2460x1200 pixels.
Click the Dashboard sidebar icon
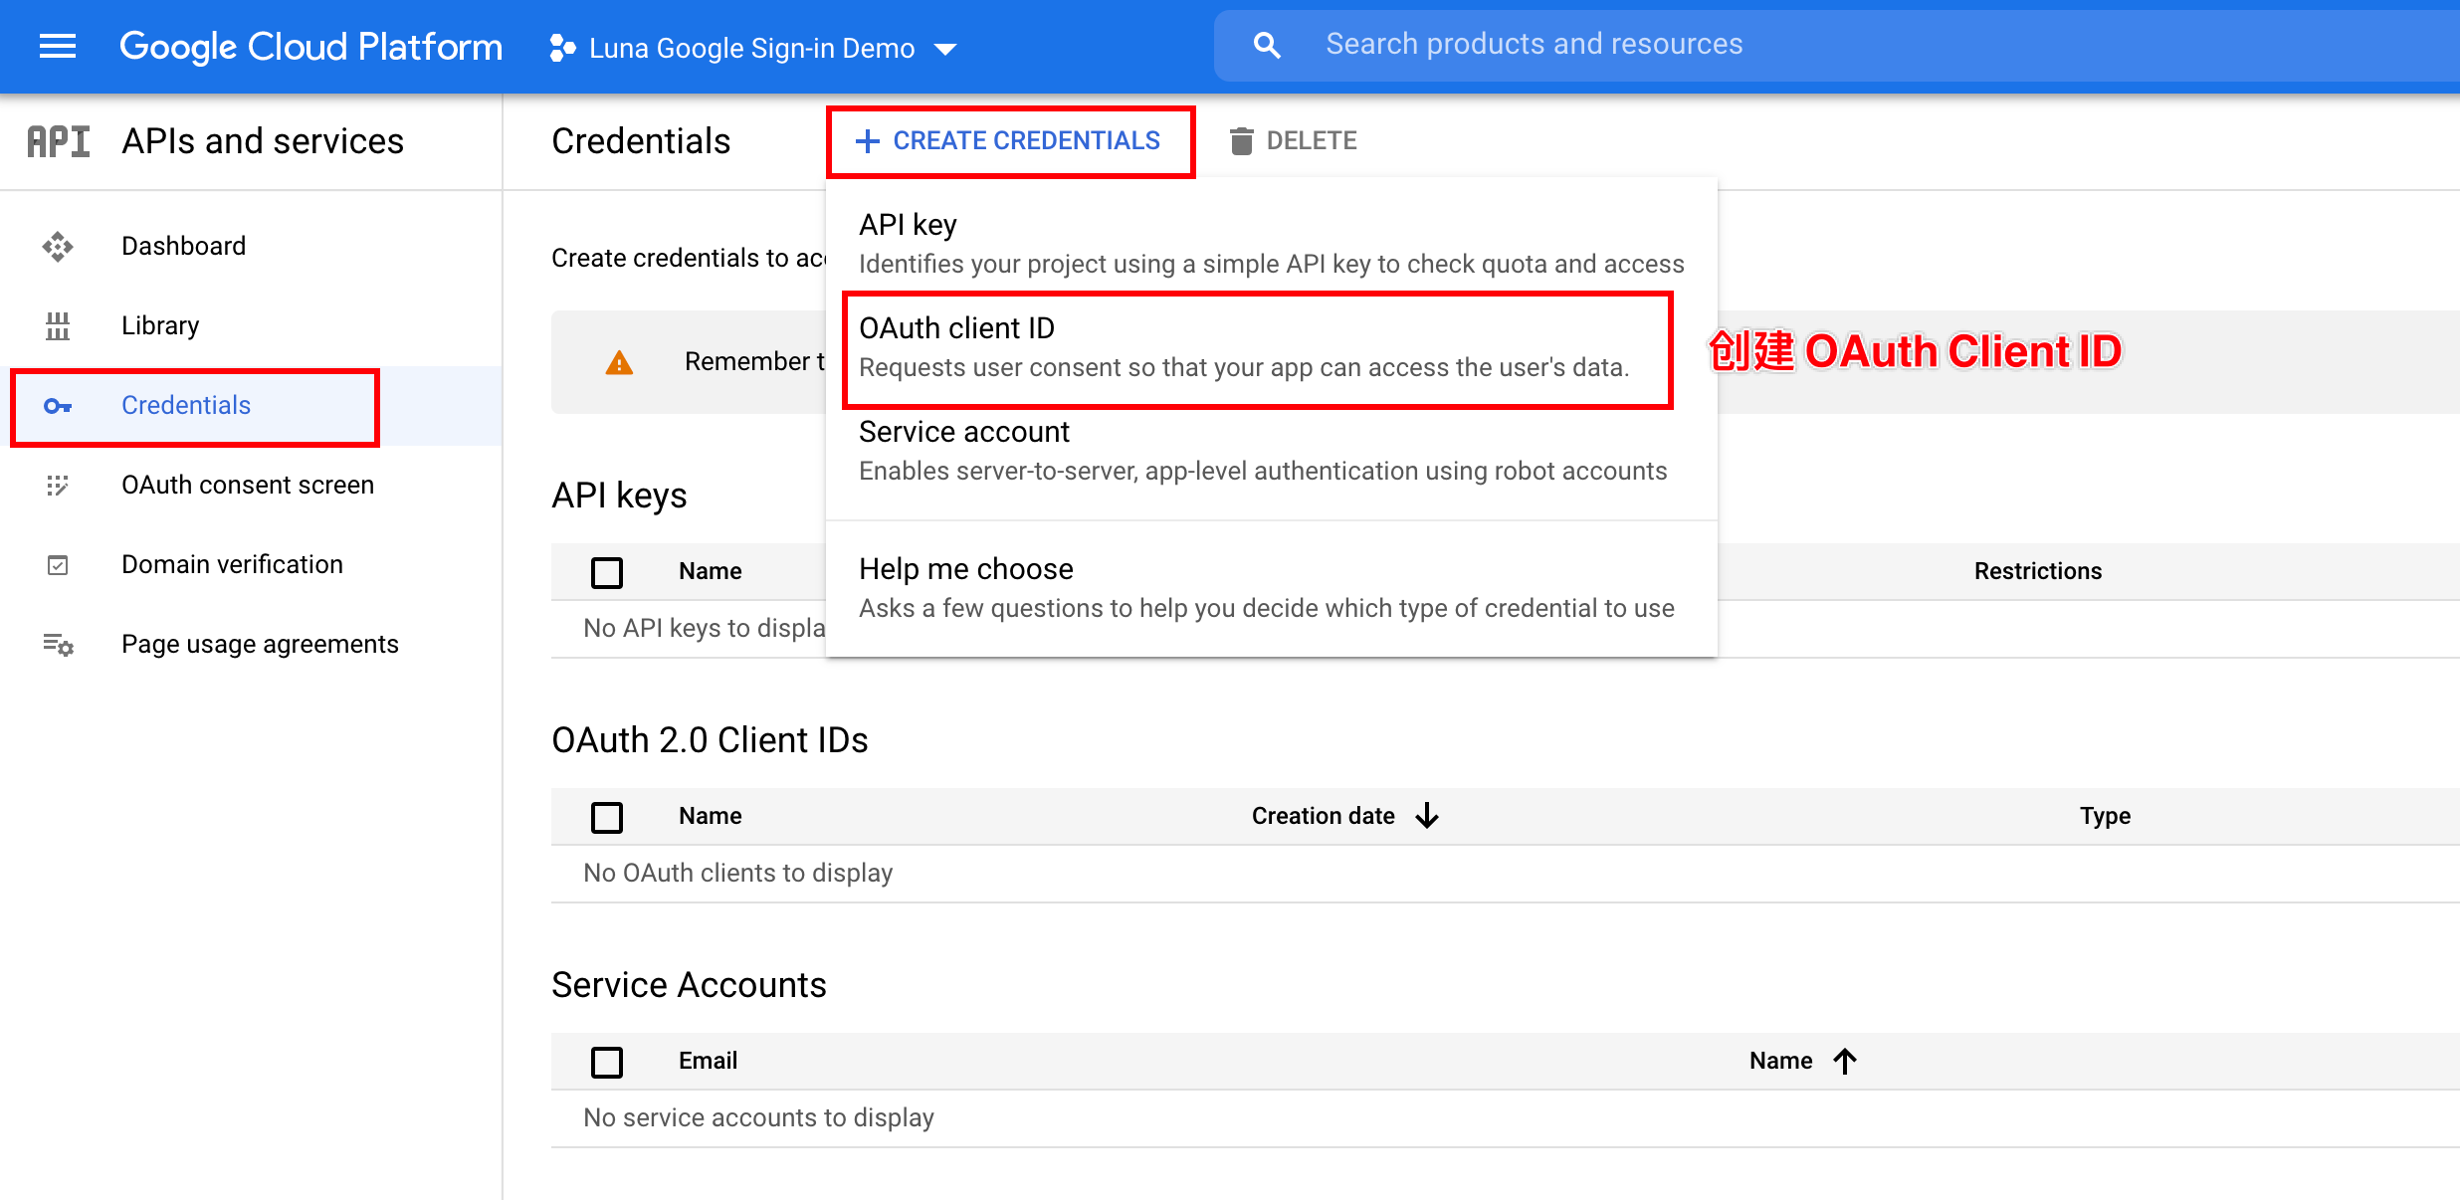point(58,247)
